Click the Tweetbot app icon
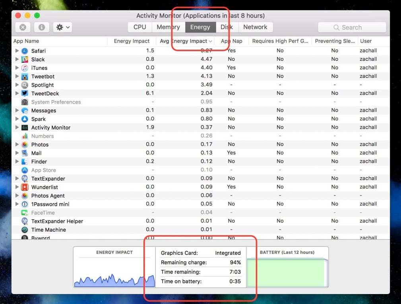 [x=25, y=76]
